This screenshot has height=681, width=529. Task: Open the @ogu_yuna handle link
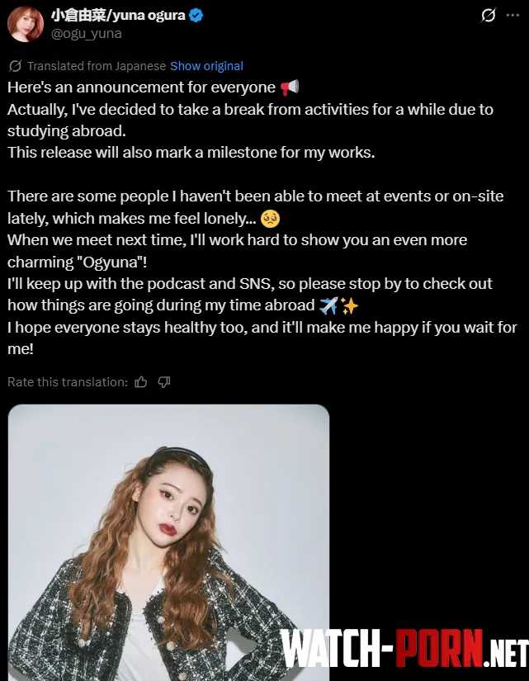(x=87, y=33)
